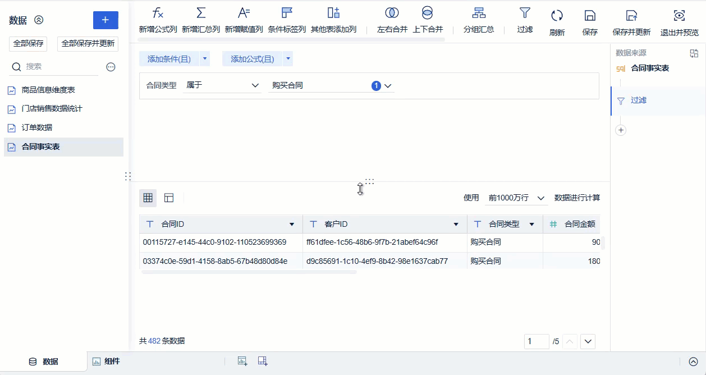
Task: Toggle the grid table view icon
Action: pos(148,198)
